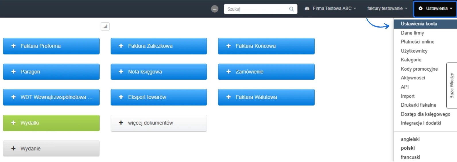Viewport: 457px width, 162px height.
Task: Open the faktury.testowanie user dropdown
Action: point(387,9)
